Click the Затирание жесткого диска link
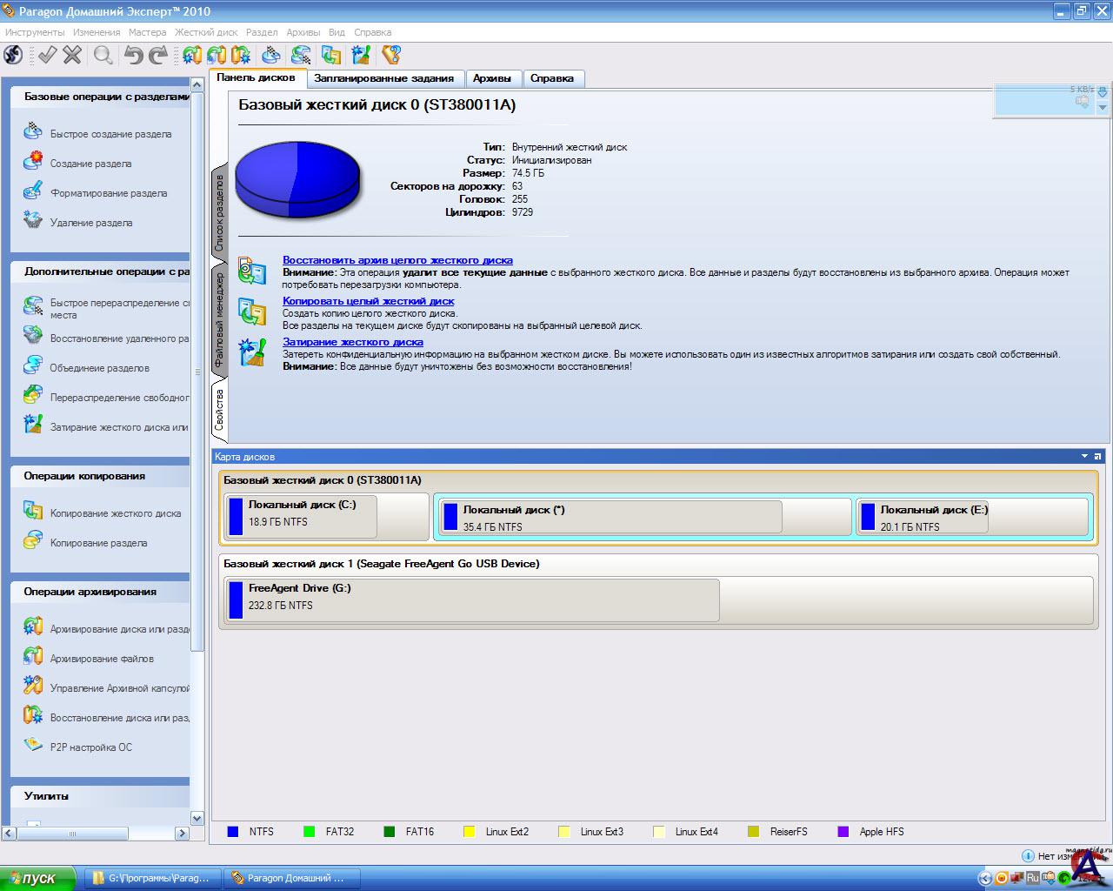 tap(352, 342)
